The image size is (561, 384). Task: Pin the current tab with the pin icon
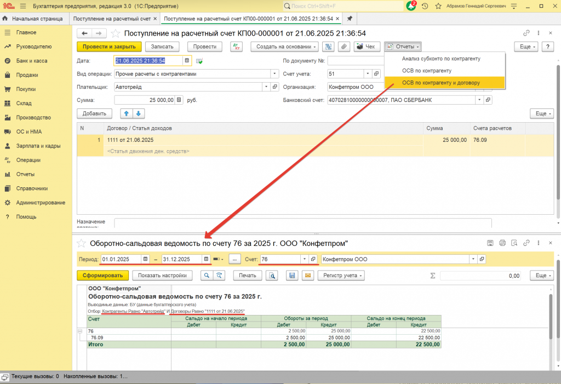coord(350,19)
